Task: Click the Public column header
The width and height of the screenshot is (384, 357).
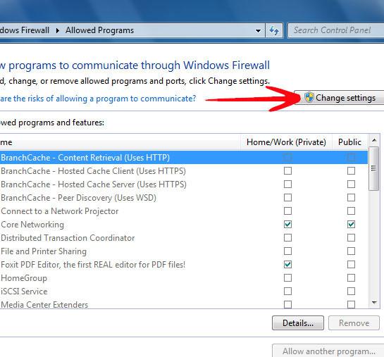Action: (x=349, y=142)
